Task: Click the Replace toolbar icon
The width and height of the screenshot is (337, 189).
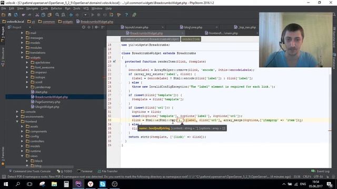Action: click(63, 15)
